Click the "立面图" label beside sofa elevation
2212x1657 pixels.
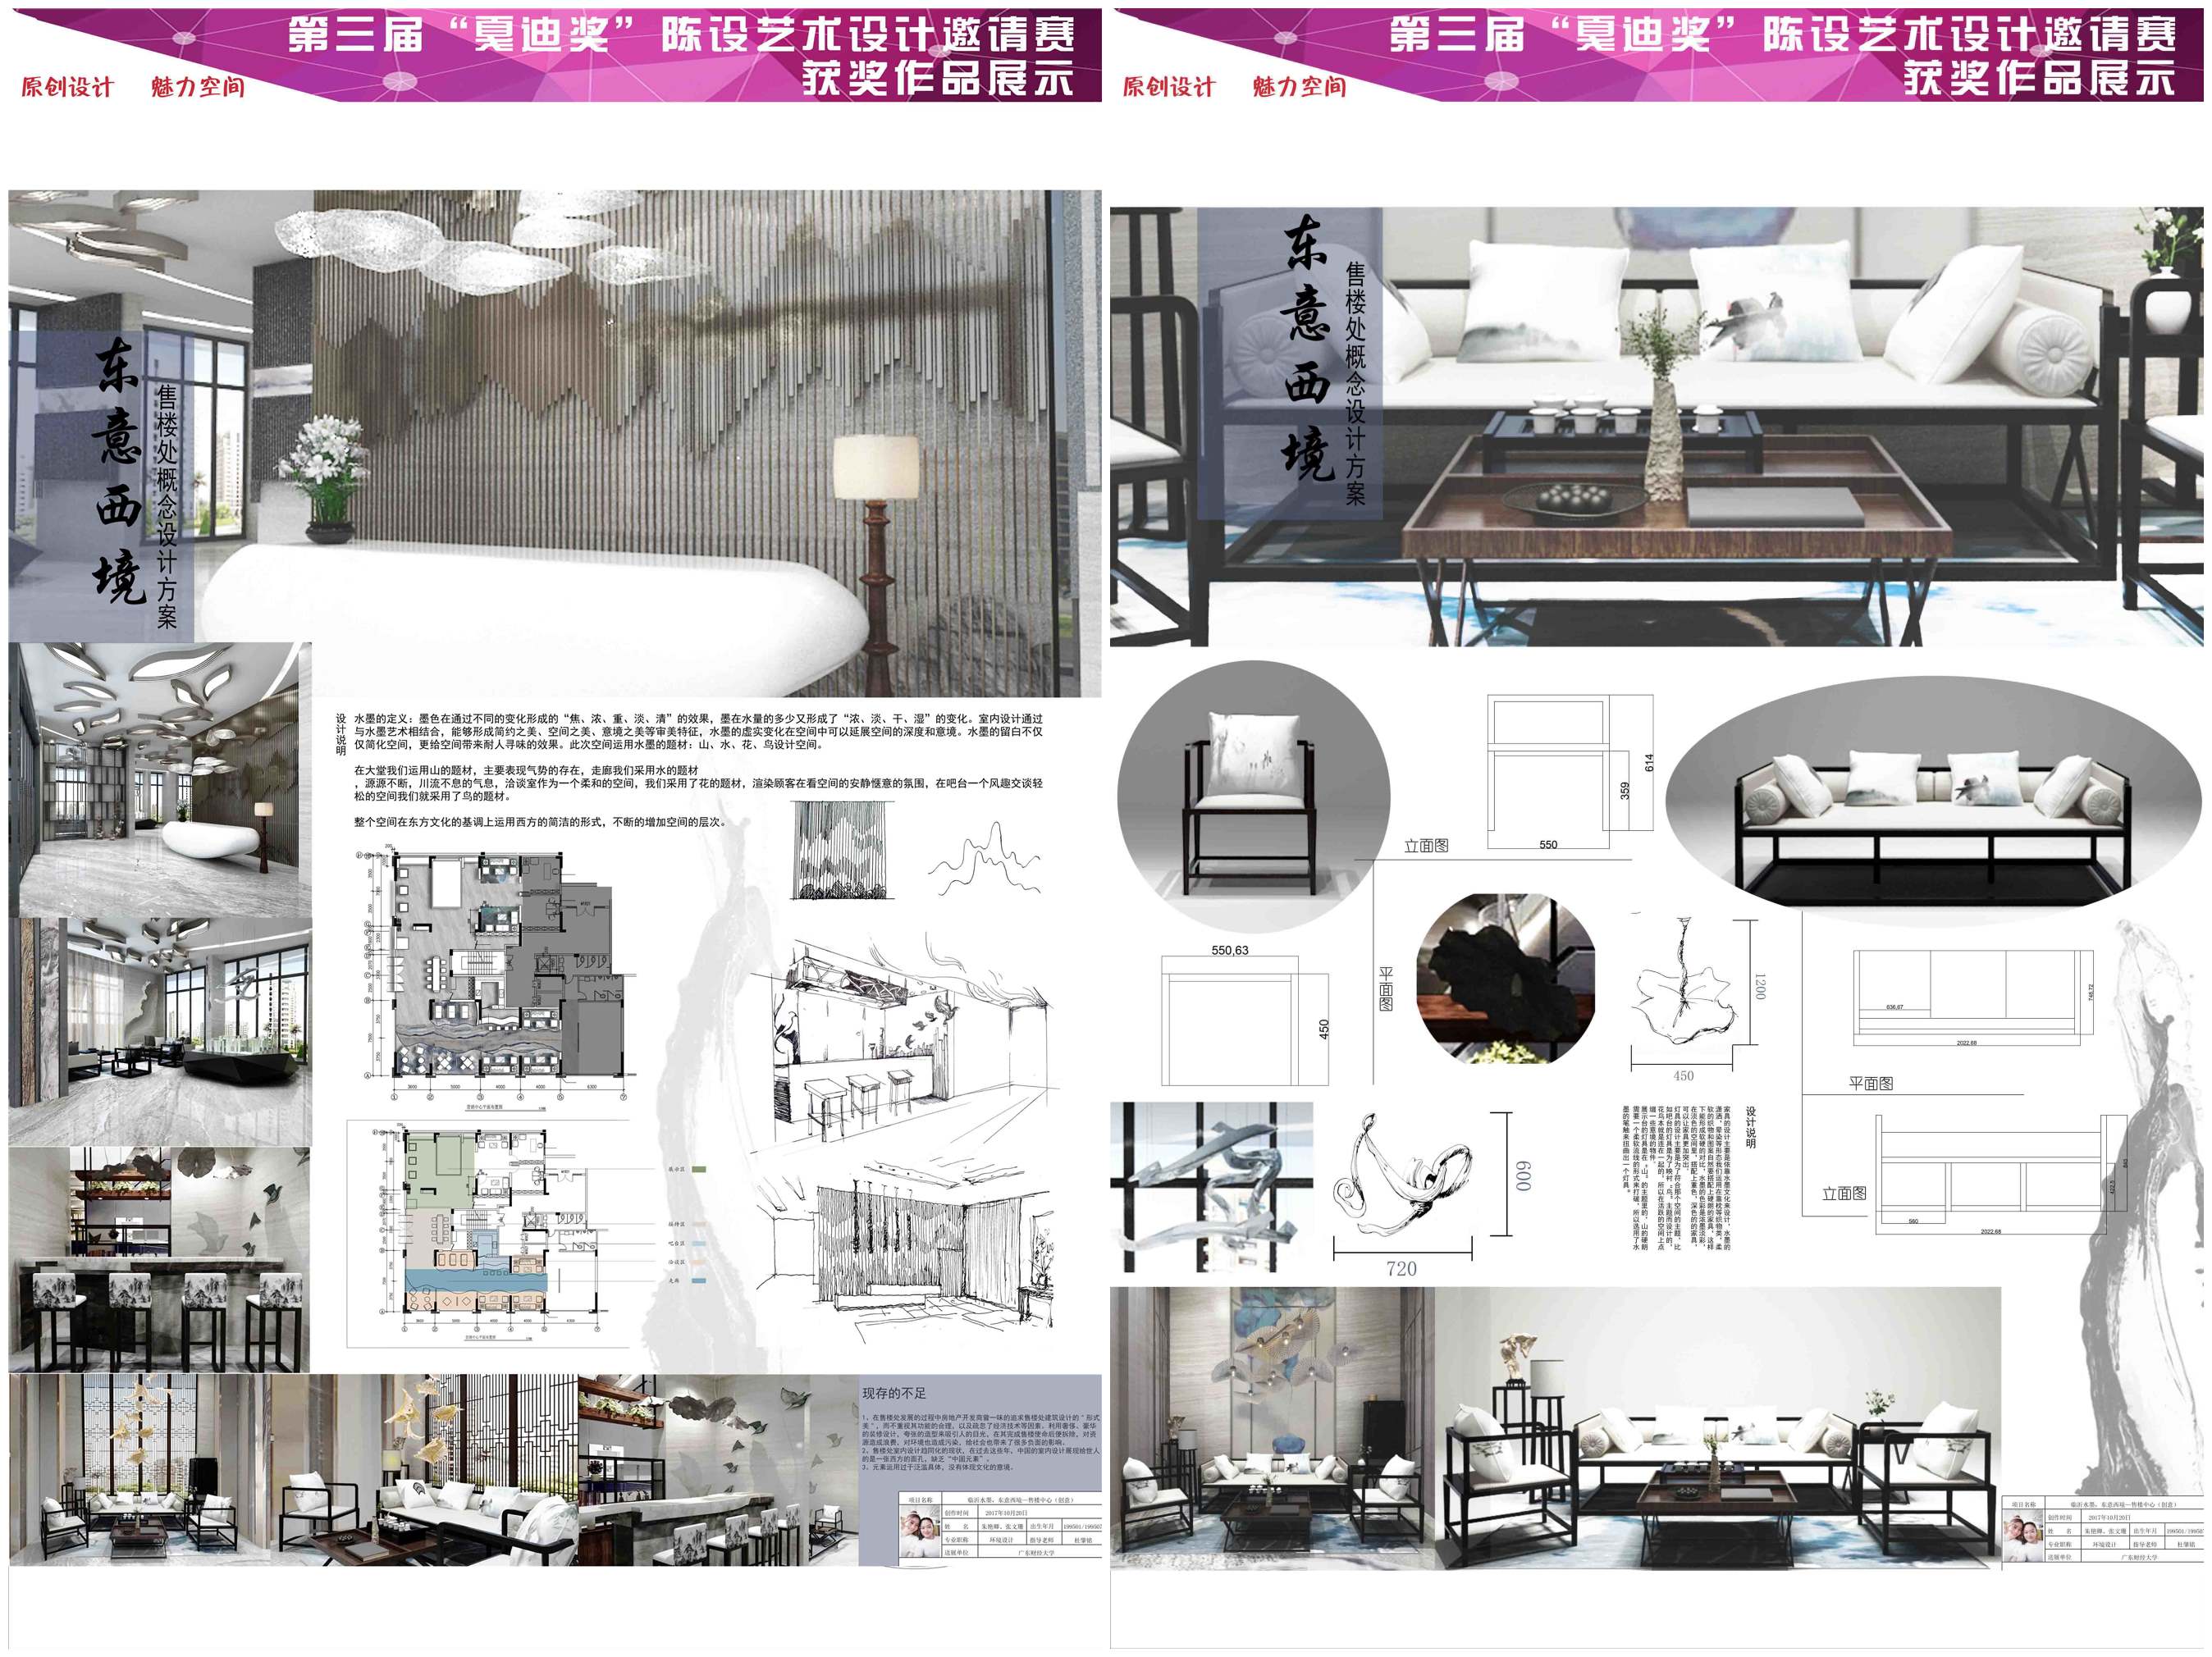(x=1844, y=1193)
